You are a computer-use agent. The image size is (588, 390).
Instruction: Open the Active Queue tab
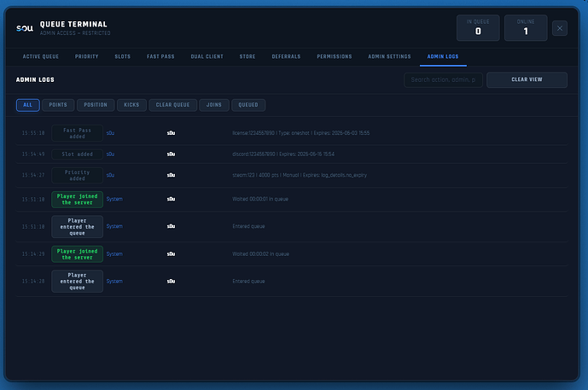[40, 56]
